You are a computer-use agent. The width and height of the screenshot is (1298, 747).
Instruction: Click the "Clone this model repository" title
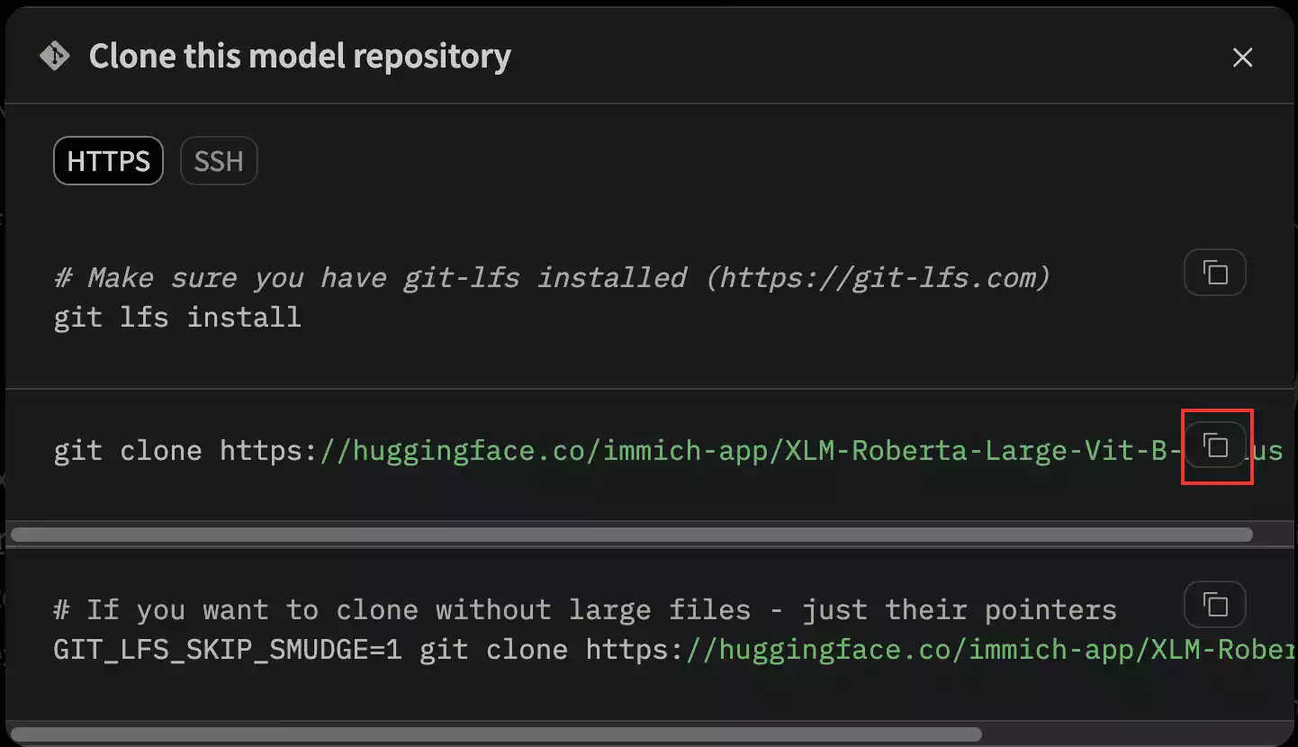(300, 57)
